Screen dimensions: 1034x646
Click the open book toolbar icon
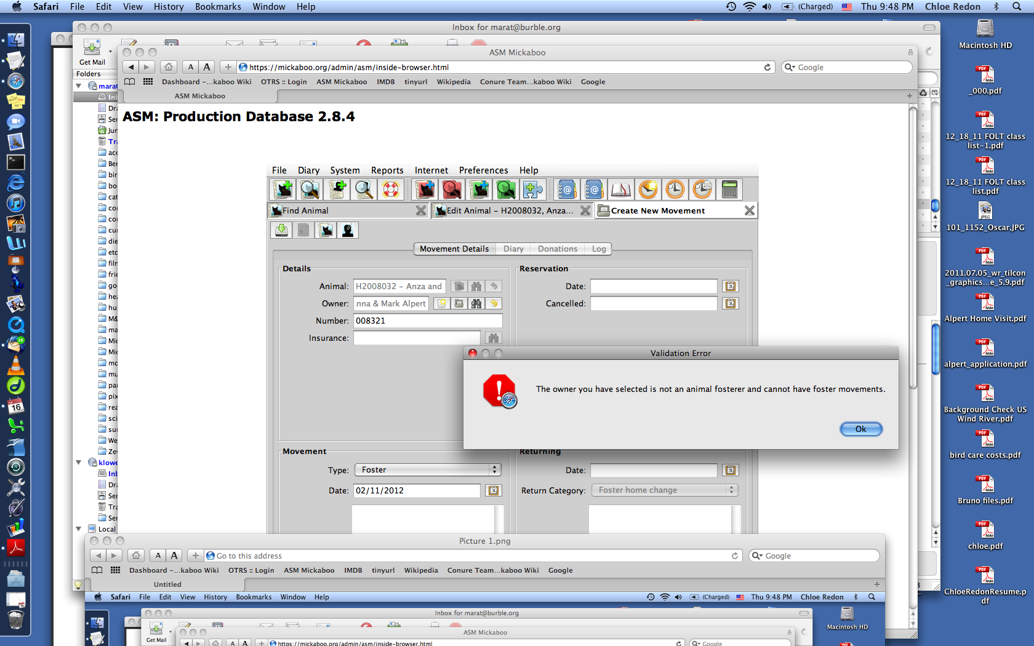coord(620,190)
